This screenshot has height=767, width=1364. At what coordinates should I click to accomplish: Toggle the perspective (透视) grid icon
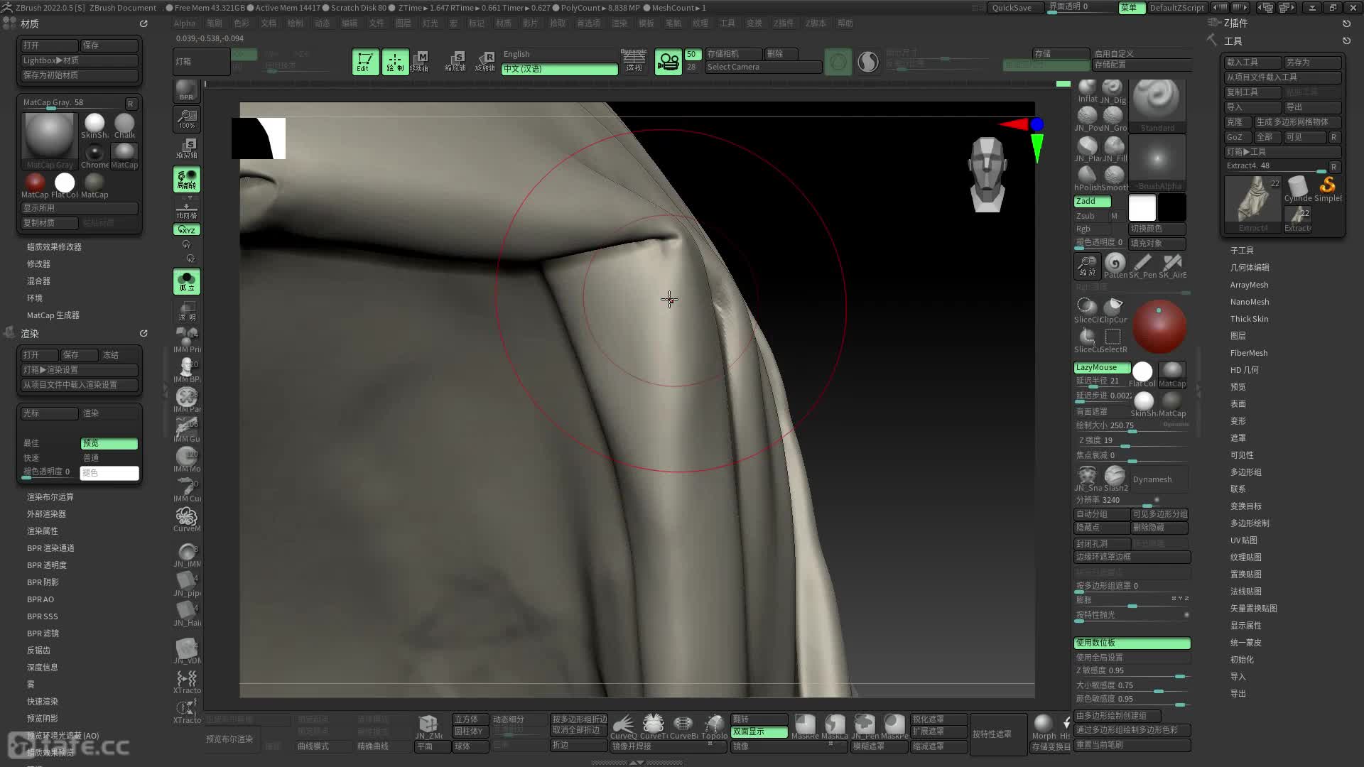(634, 61)
